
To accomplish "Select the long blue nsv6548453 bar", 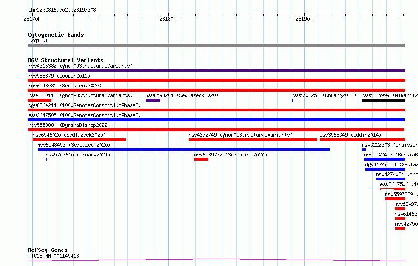I will pos(184,149).
